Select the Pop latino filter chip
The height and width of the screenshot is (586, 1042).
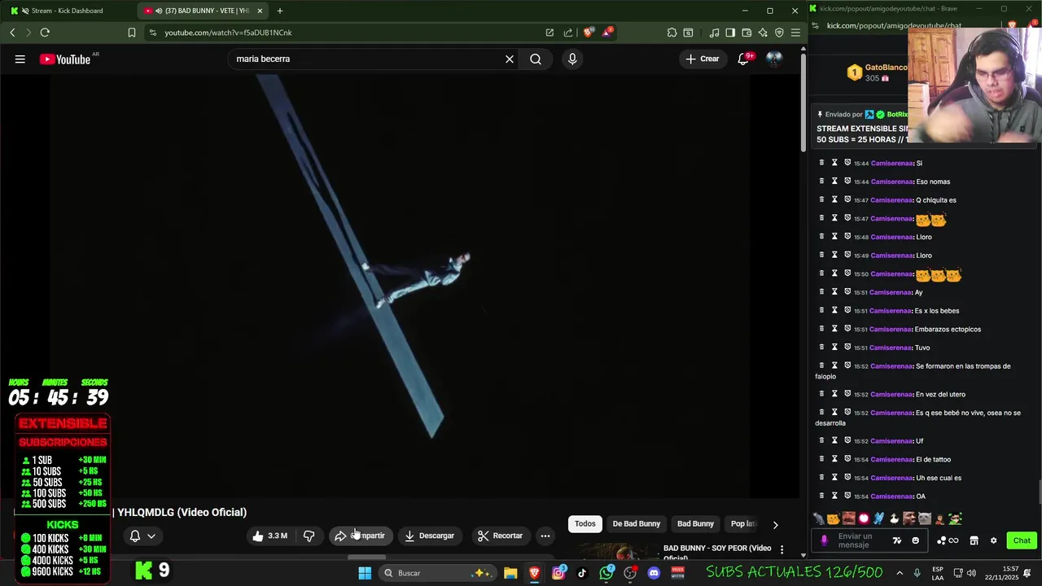(743, 523)
